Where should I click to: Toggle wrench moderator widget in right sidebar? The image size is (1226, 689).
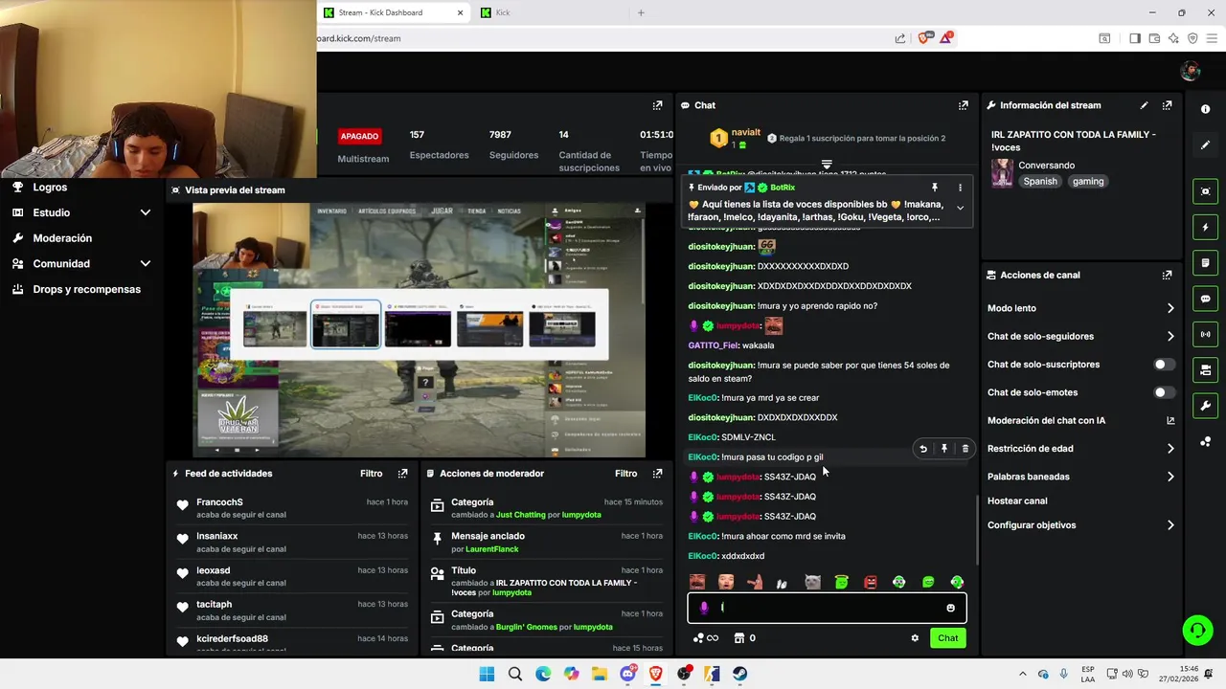[1205, 406]
